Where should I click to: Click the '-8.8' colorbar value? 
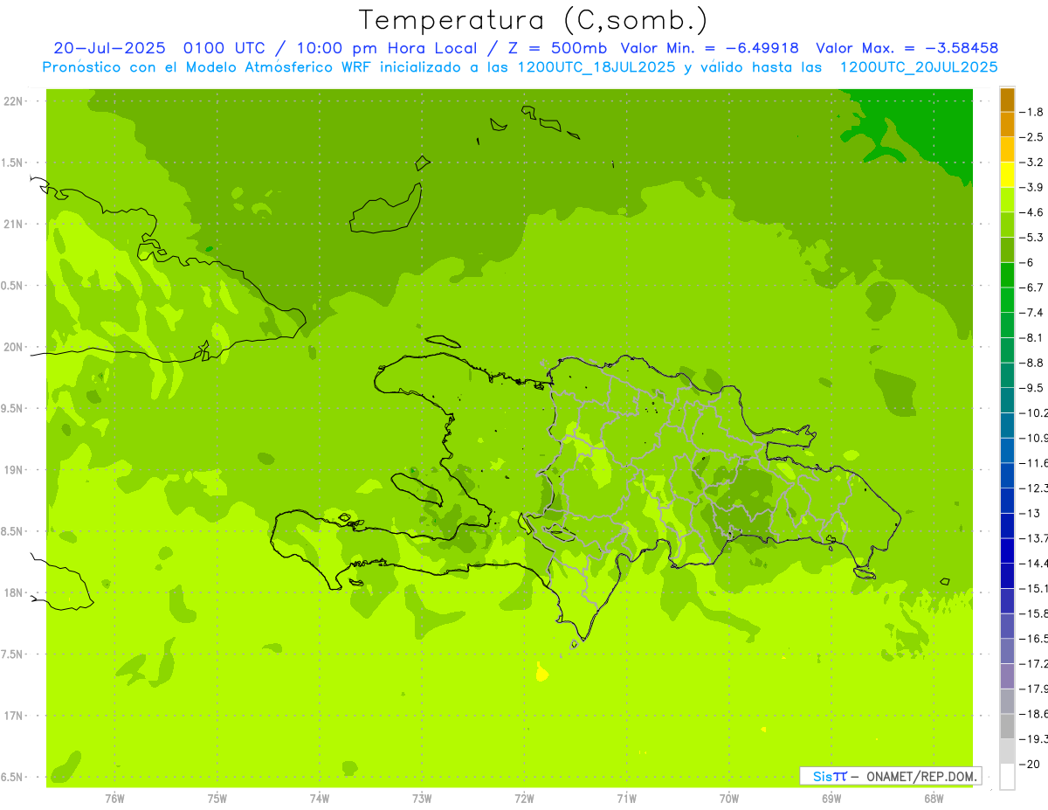click(1034, 363)
